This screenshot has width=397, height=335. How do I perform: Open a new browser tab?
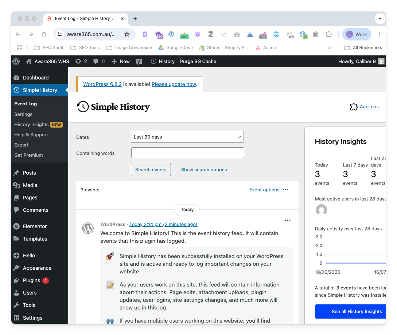[x=135, y=19]
